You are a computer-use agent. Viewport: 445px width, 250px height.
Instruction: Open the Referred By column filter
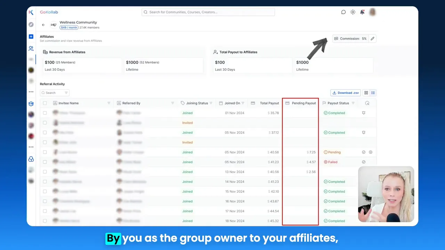click(x=172, y=103)
